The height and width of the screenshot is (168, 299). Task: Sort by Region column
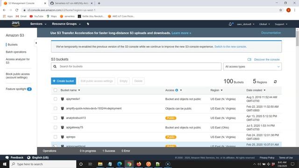pos(216,90)
